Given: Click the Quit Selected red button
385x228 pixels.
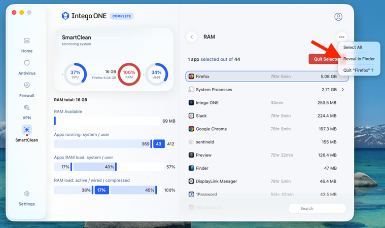Looking at the screenshot, I should [324, 59].
